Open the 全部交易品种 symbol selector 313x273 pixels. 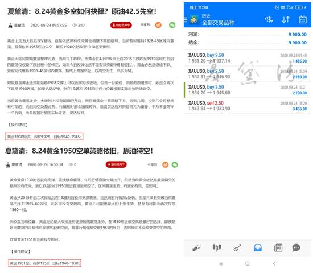click(x=218, y=23)
